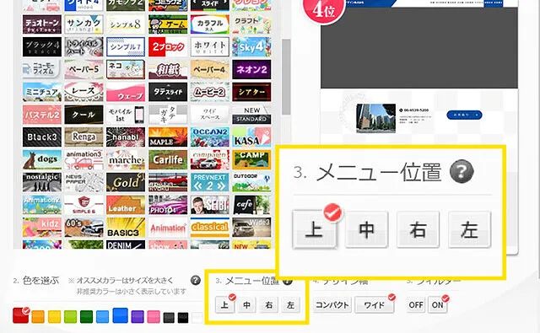
Task: Turn filter OFF
Action: click(x=416, y=305)
